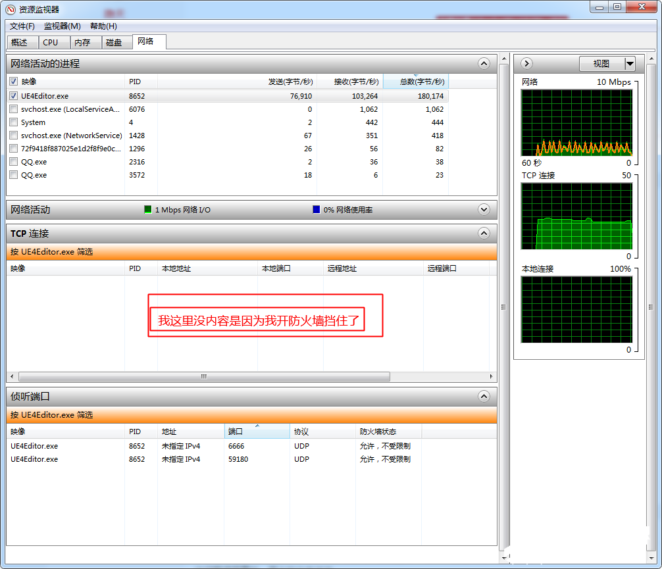
Task: Click right arrow of TCP horizontal scrollbar
Action: click(x=491, y=376)
